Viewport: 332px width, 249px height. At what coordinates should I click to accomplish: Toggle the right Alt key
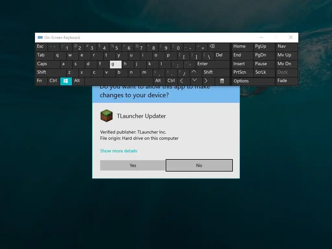pos(159,81)
